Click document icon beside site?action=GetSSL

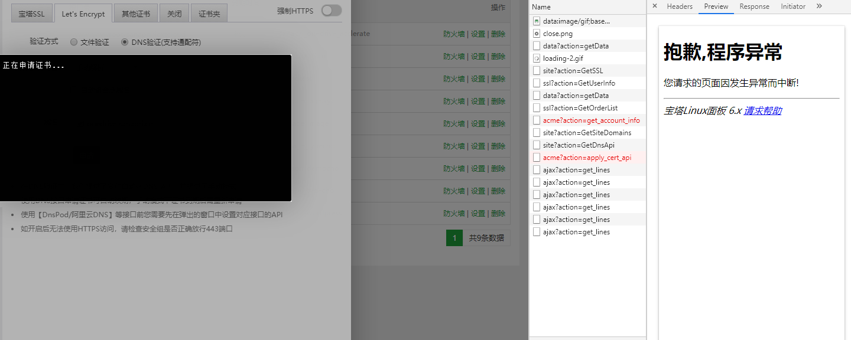(x=537, y=71)
